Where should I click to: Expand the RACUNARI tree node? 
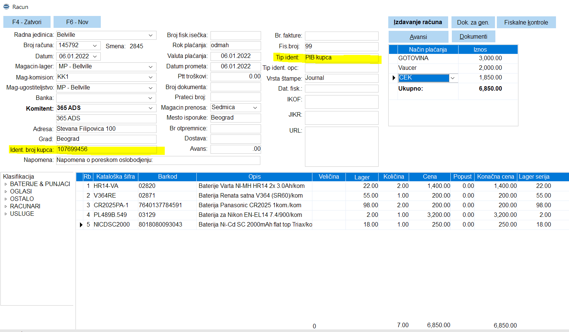tap(6, 206)
